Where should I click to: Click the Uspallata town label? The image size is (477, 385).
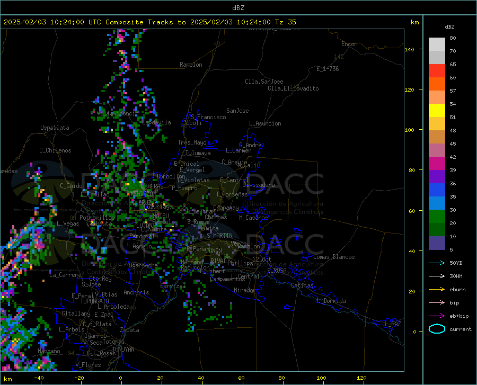coord(55,128)
